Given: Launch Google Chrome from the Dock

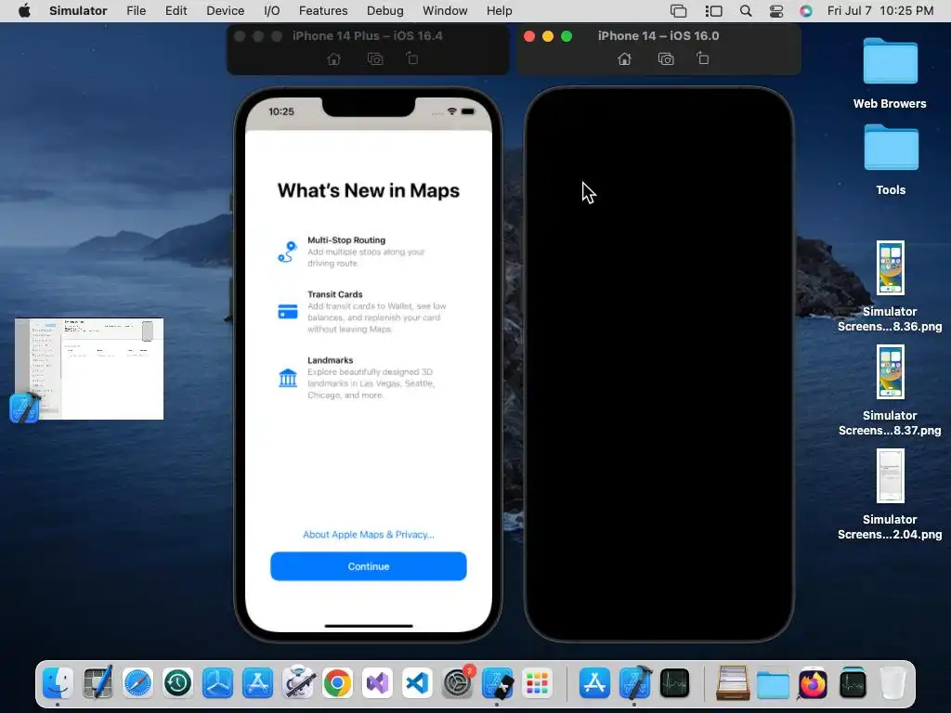Looking at the screenshot, I should tap(338, 683).
